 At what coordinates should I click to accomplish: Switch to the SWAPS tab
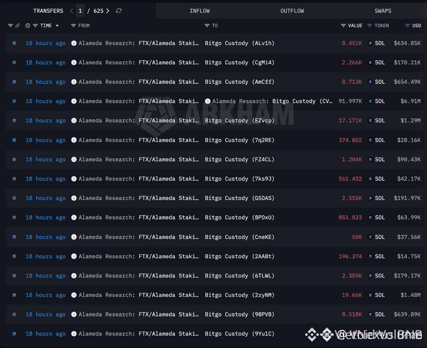coord(383,11)
